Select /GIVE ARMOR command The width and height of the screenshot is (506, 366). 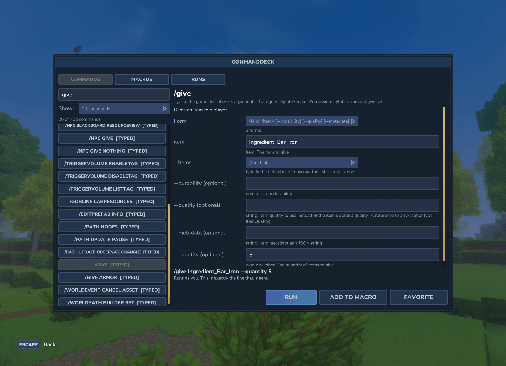coord(112,277)
